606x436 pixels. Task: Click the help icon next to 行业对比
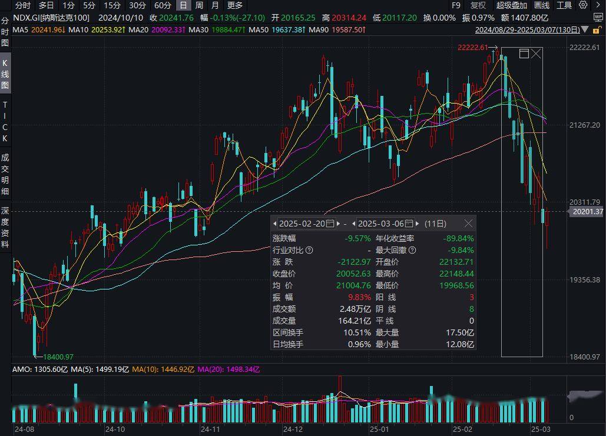pyautogui.click(x=309, y=250)
